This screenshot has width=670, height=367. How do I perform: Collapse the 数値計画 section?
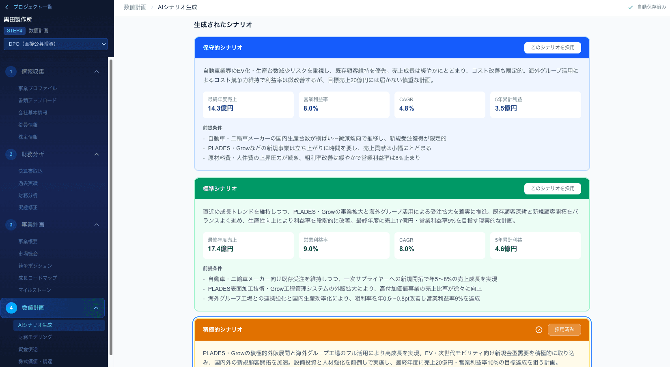pyautogui.click(x=97, y=308)
